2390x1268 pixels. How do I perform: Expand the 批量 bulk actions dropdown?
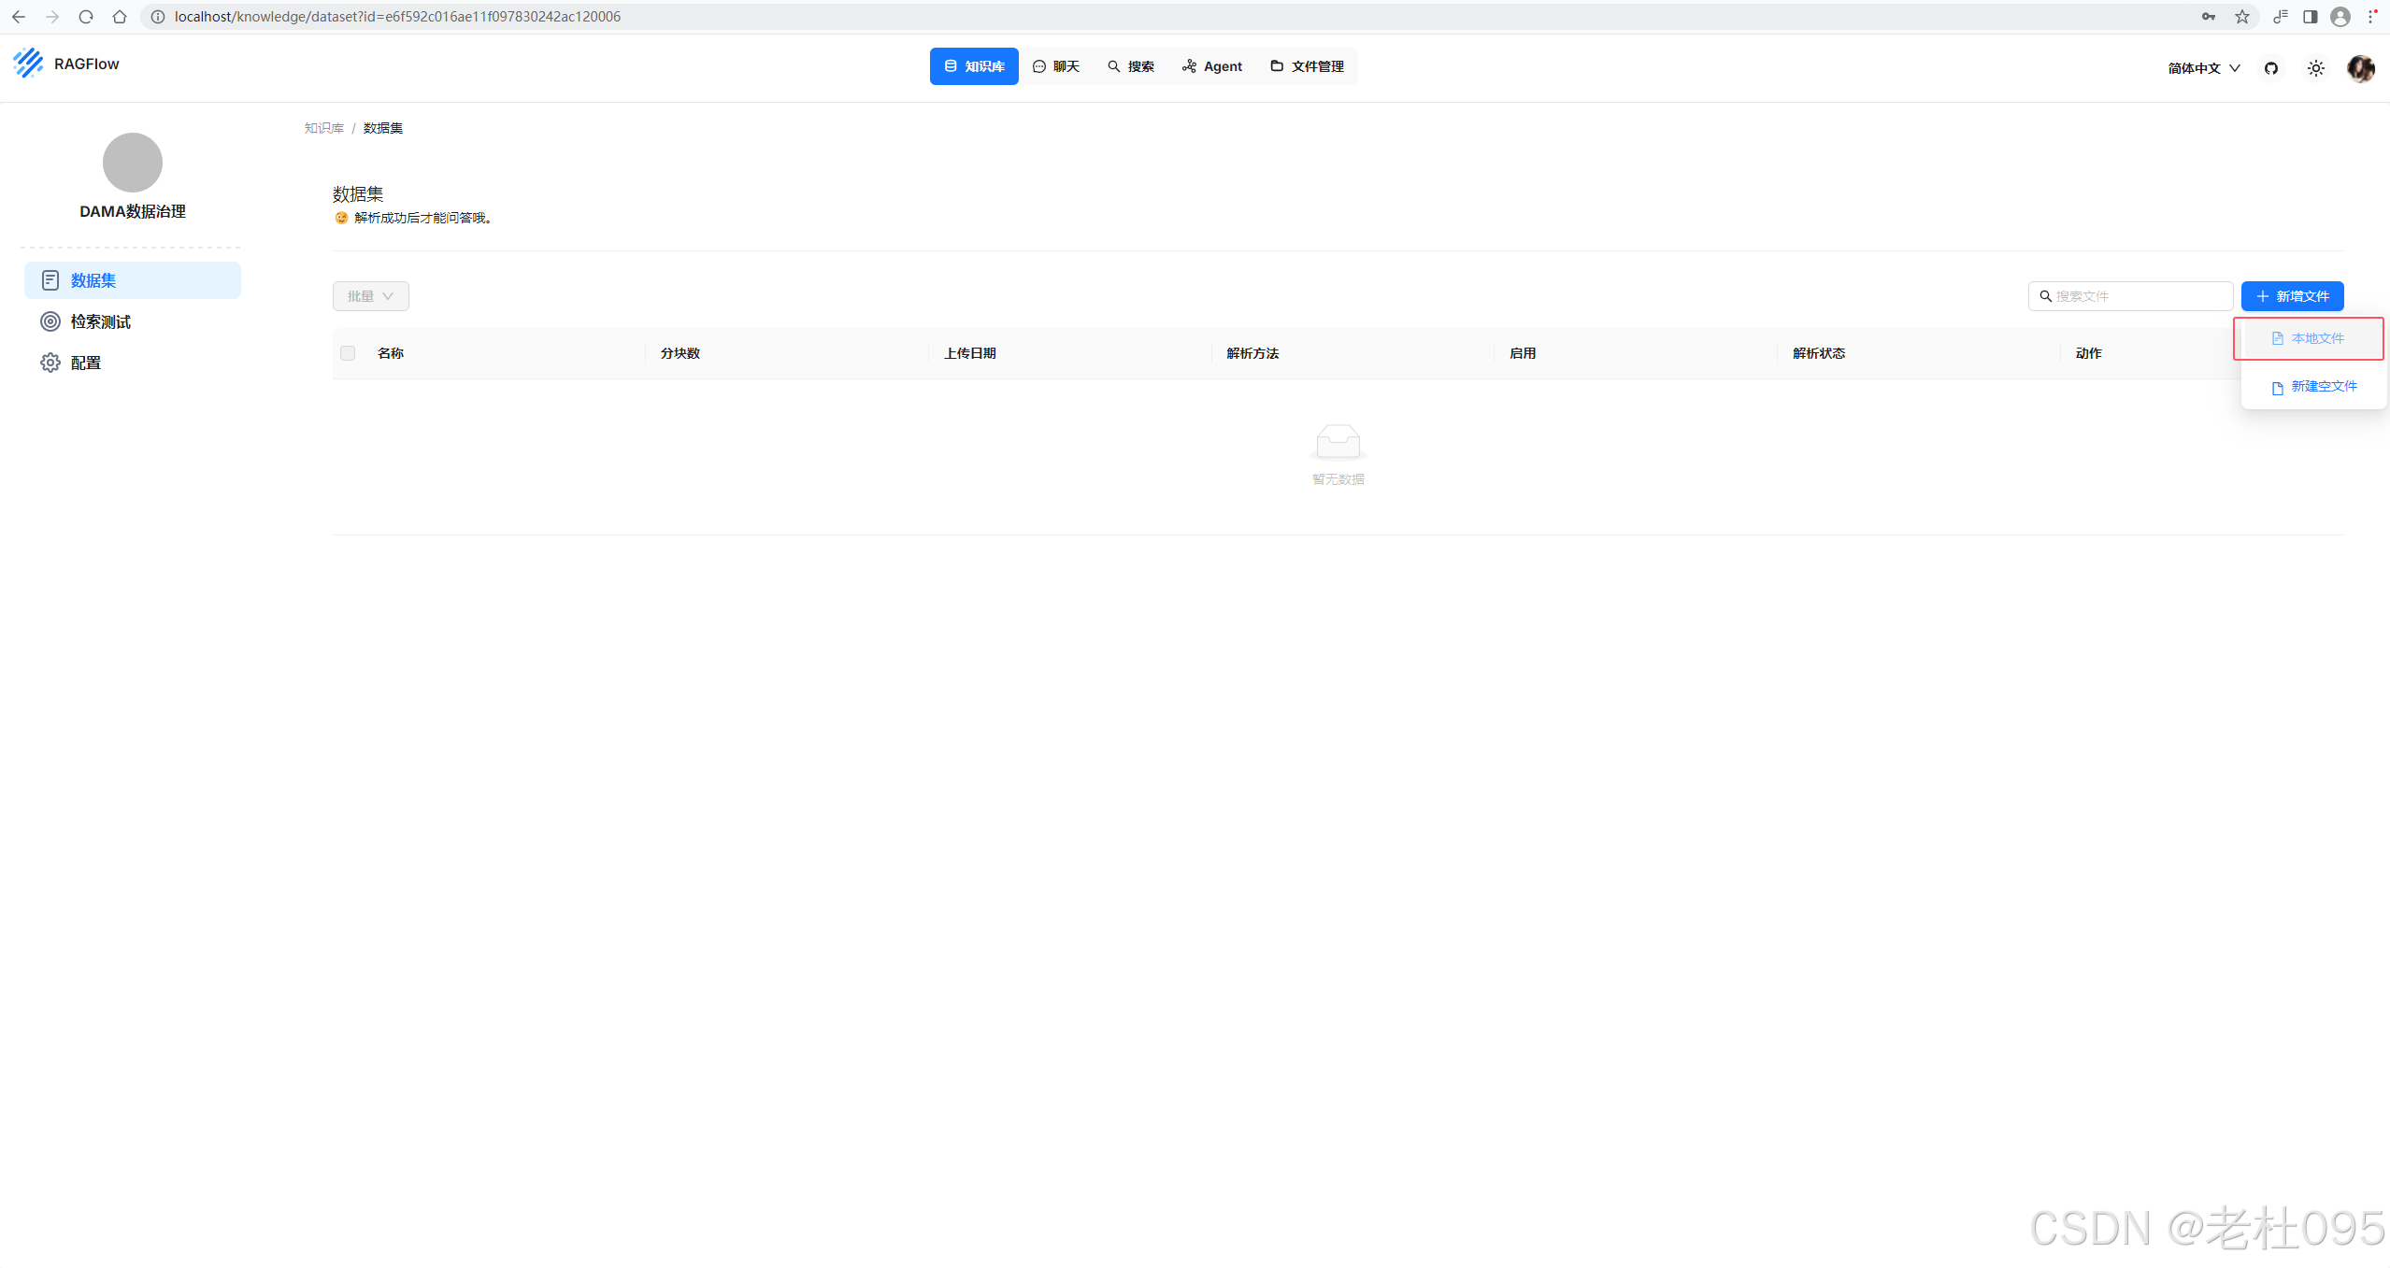tap(370, 296)
